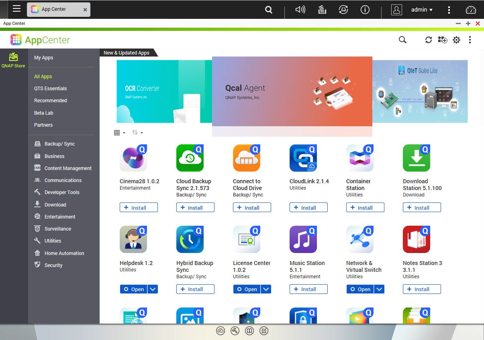Select My Apps in sidebar
Viewport: 484px width, 340px height.
pyautogui.click(x=44, y=58)
